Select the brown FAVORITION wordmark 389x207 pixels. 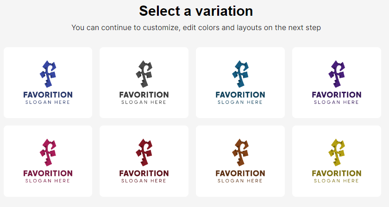tap(240, 173)
